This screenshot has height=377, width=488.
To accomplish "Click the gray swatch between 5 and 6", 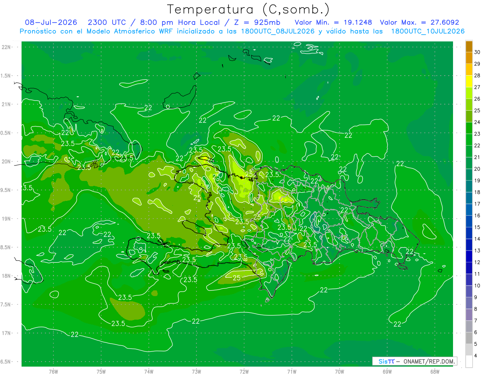I will click(469, 338).
